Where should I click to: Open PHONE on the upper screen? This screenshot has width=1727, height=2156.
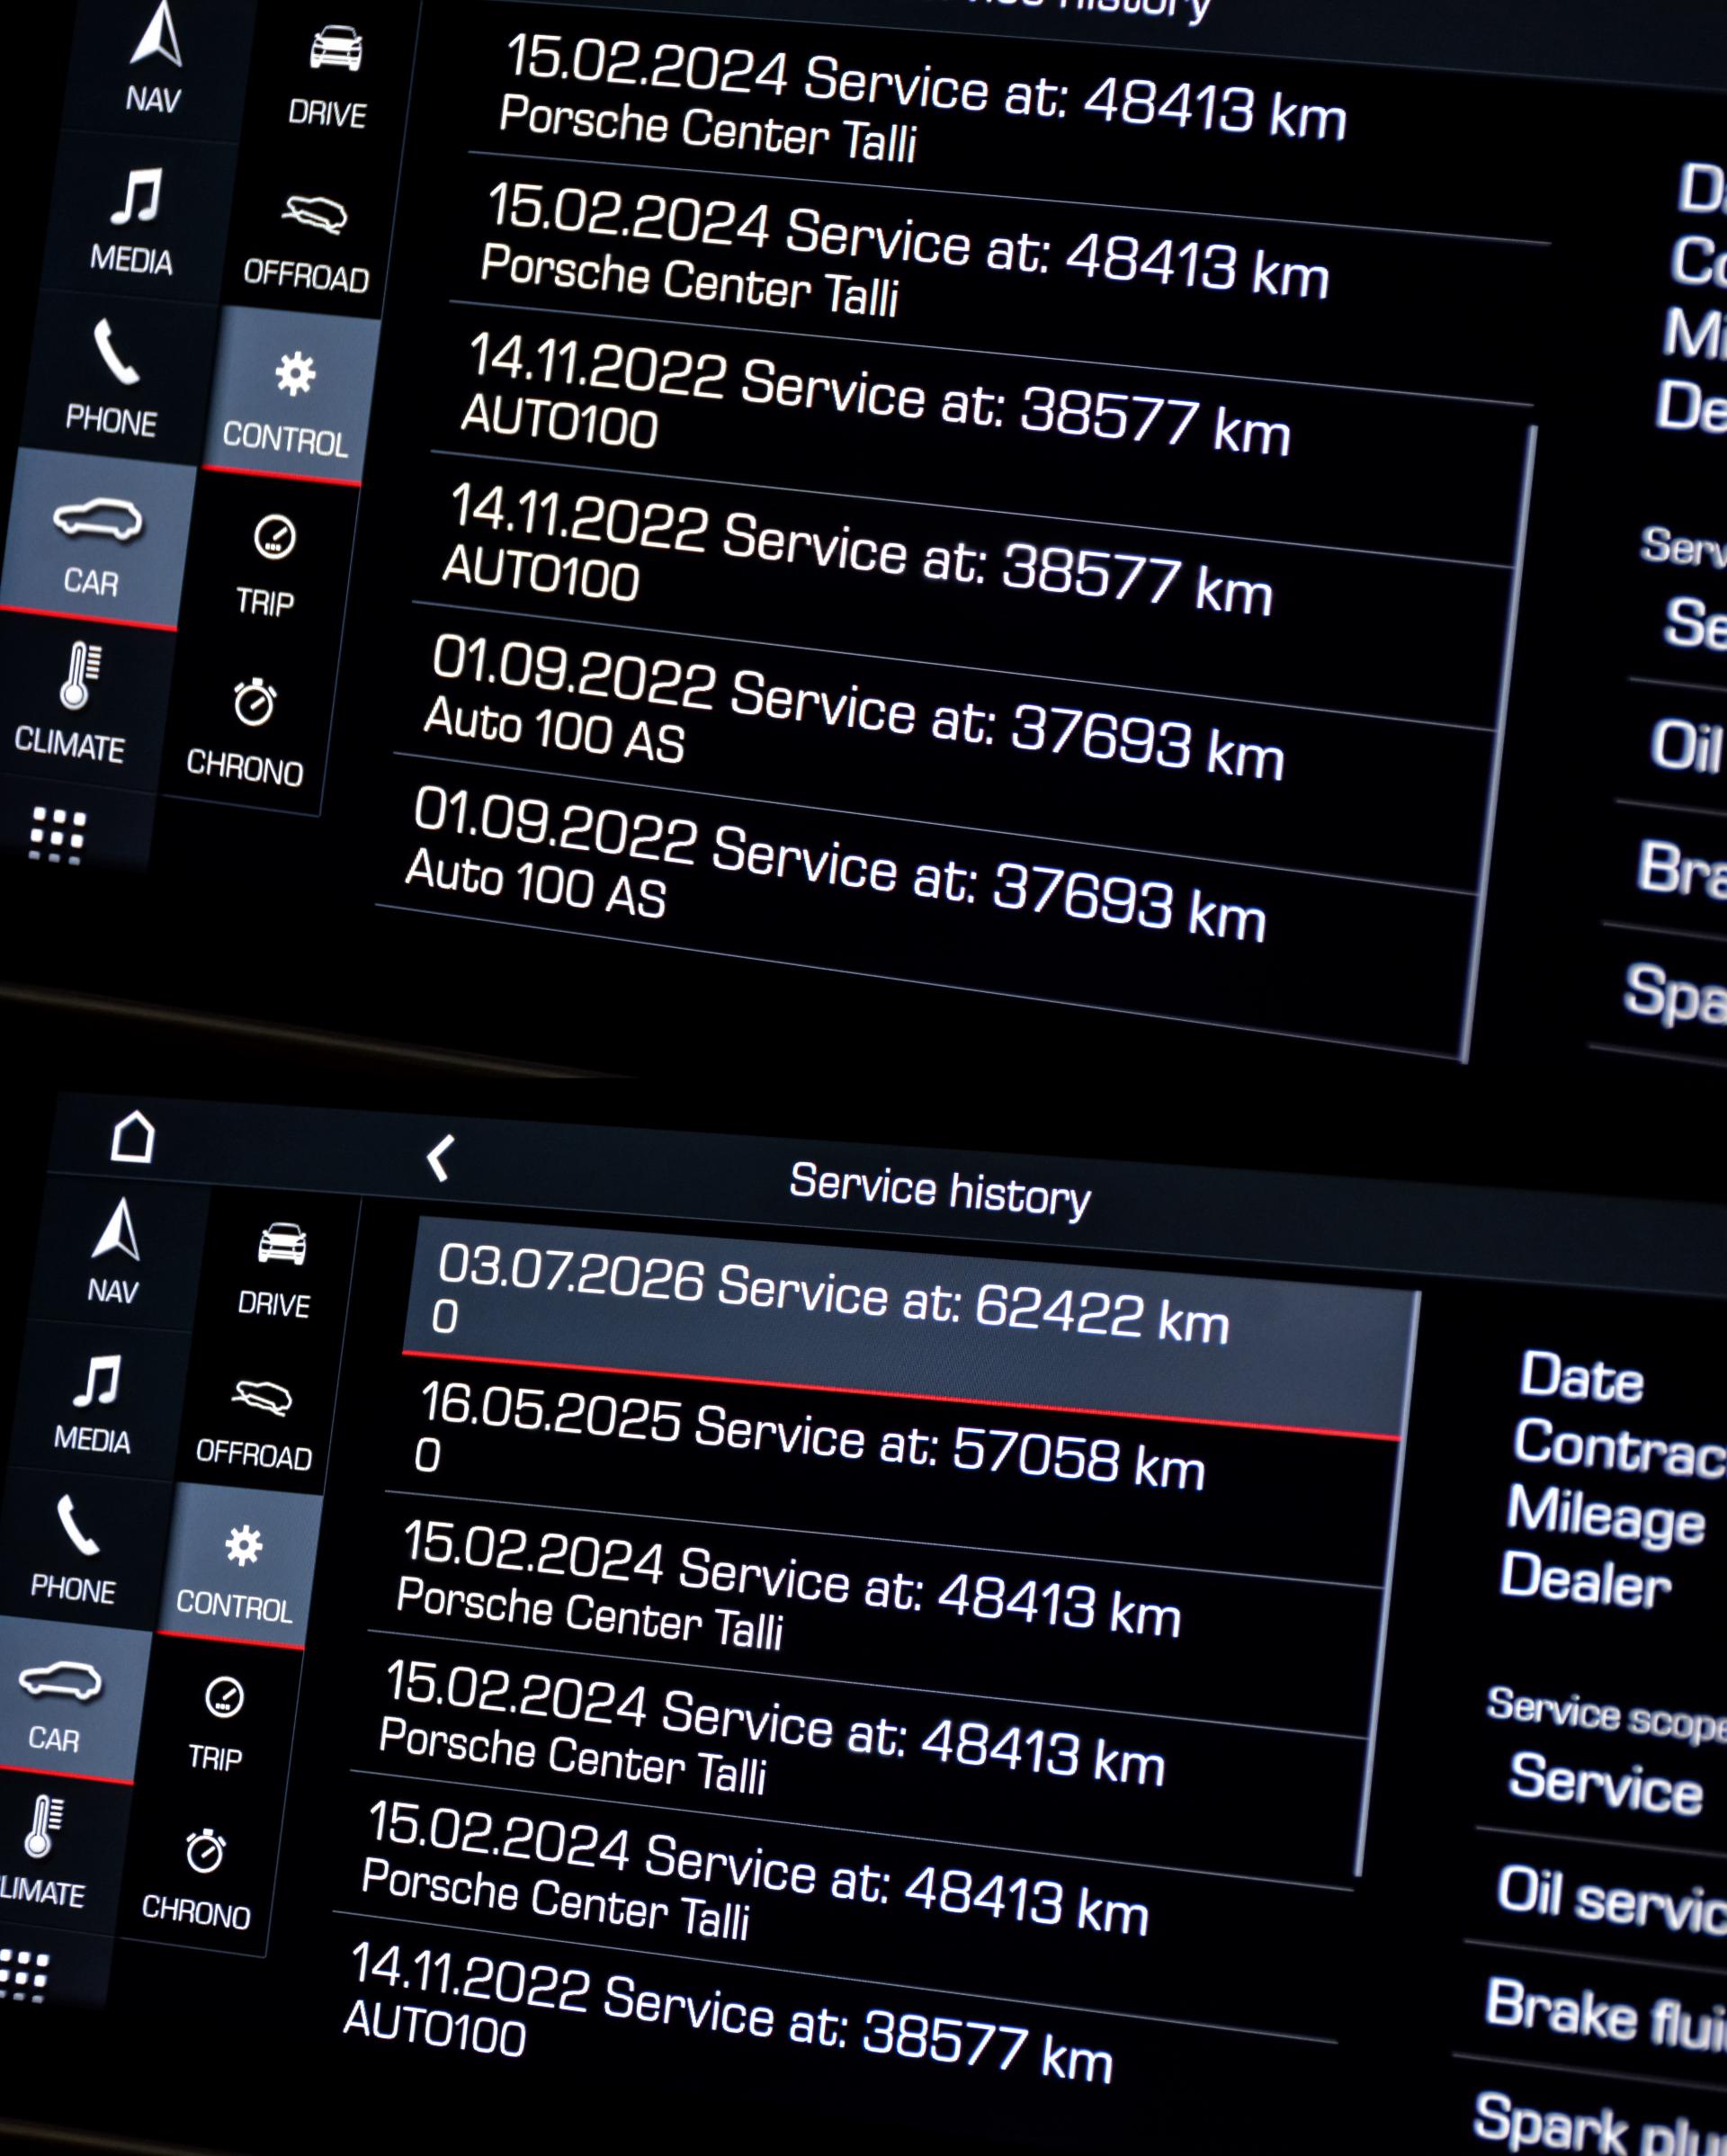[113, 380]
